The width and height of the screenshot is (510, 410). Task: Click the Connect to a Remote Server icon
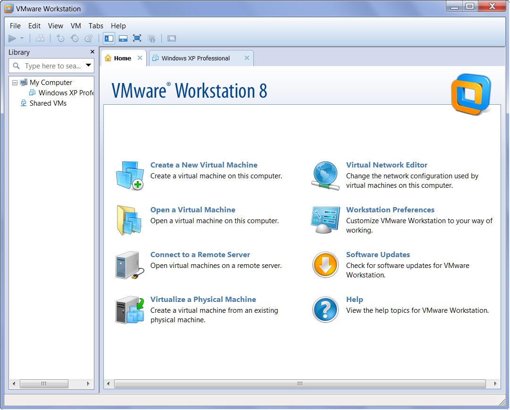pos(130,265)
